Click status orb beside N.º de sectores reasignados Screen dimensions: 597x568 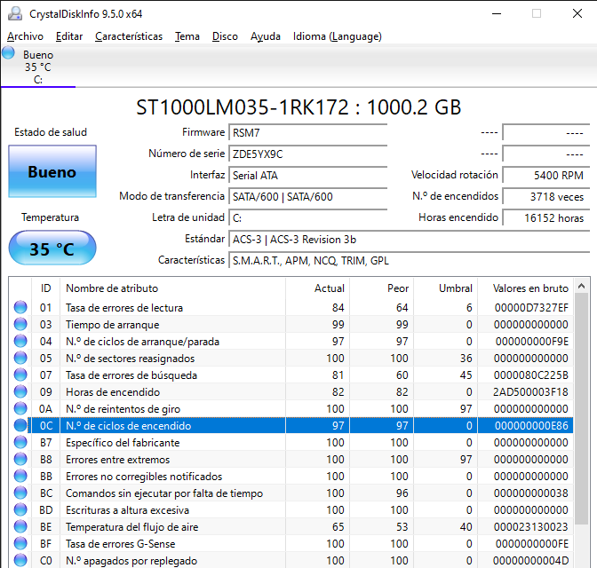click(20, 359)
